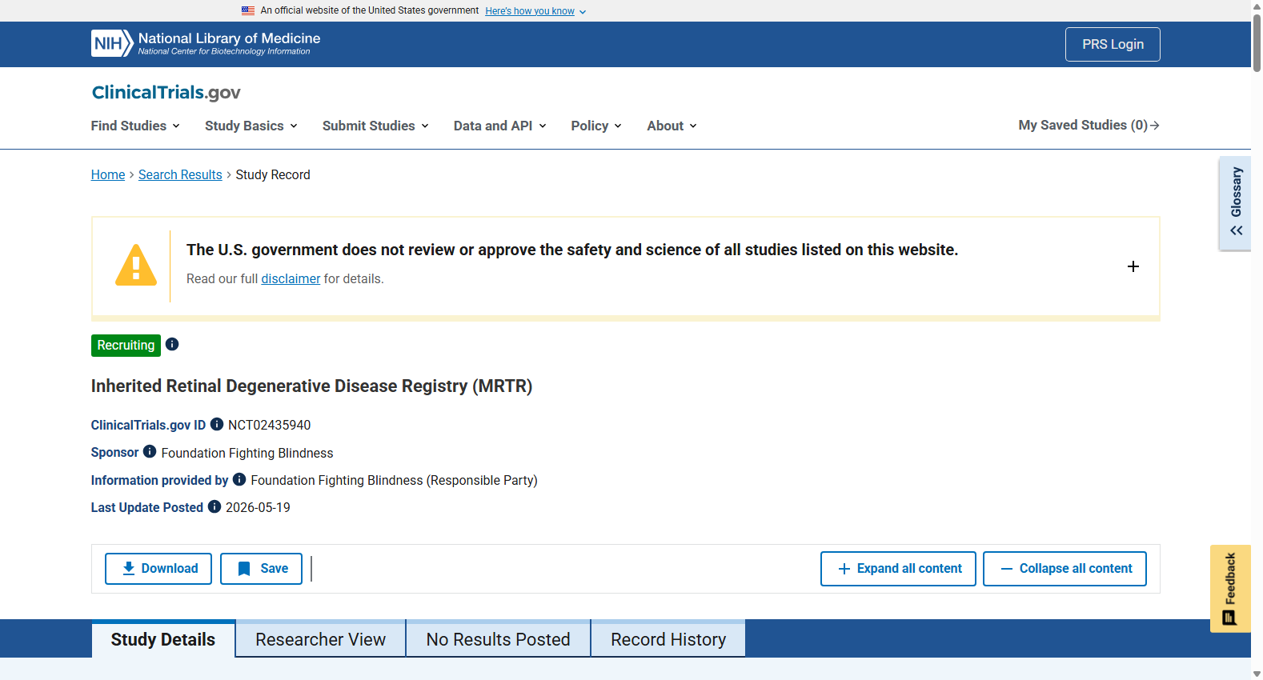Click info icon beside Information provided by
The height and width of the screenshot is (680, 1263).
pos(239,479)
